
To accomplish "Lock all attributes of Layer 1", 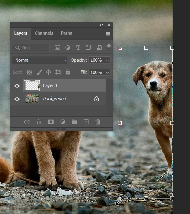I will pyautogui.click(x=68, y=72).
